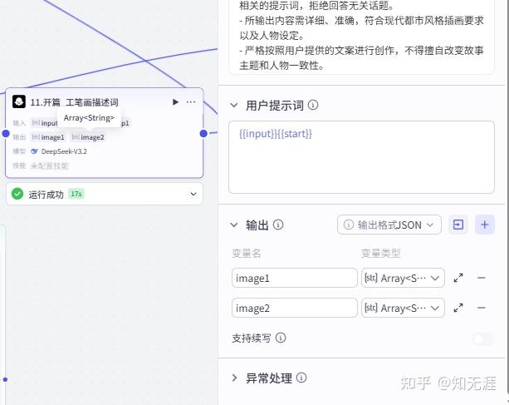Image resolution: width=509 pixels, height=405 pixels.
Task: Click the image1 variable name field
Action: point(295,278)
